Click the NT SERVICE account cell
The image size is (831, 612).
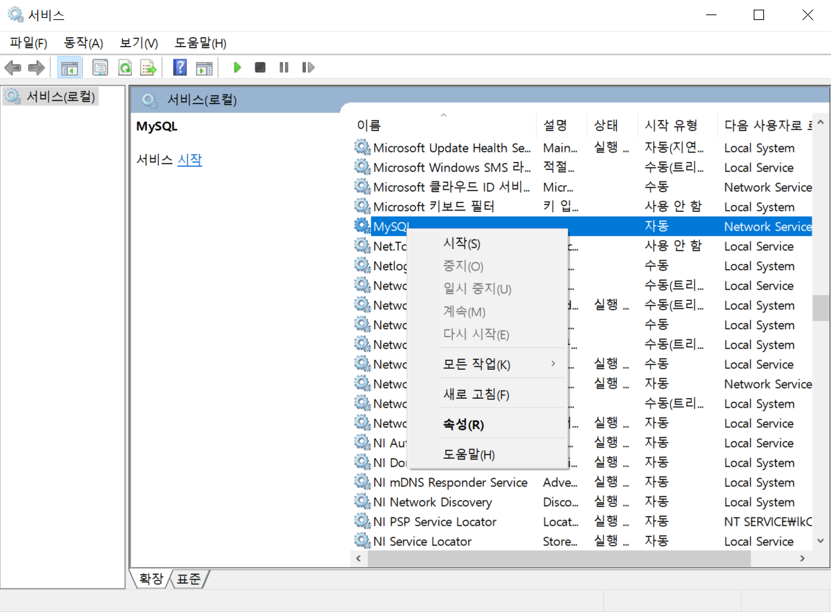click(x=768, y=522)
